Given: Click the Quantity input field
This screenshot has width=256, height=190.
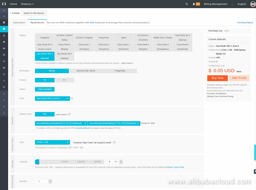Looking at the screenshot, I should [42, 181].
